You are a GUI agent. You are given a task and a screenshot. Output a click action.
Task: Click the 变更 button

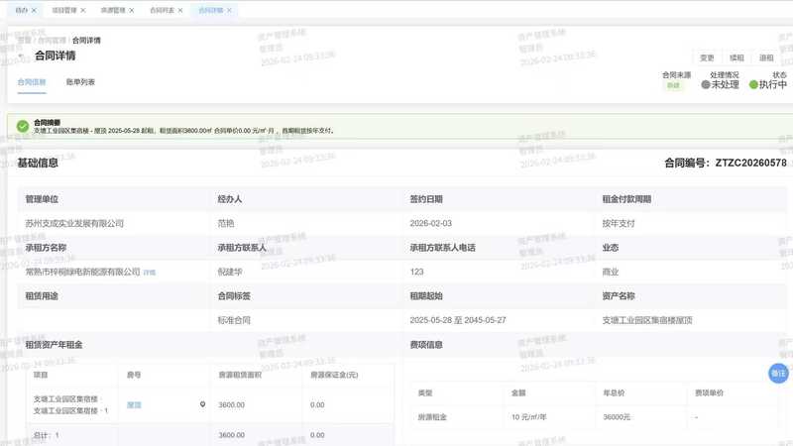(707, 57)
